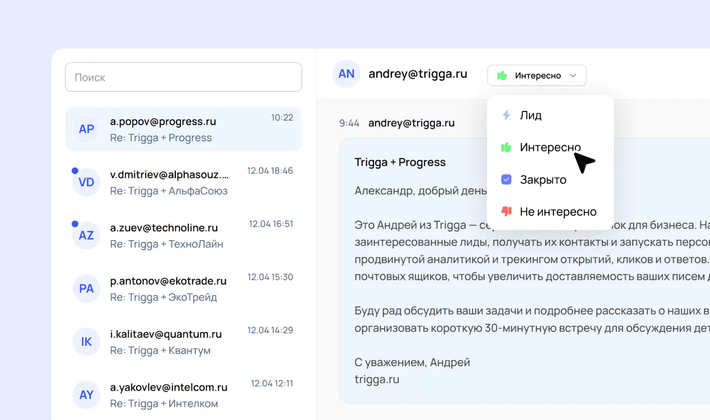The image size is (710, 420).
Task: Select Лид from the status menu
Action: [531, 115]
